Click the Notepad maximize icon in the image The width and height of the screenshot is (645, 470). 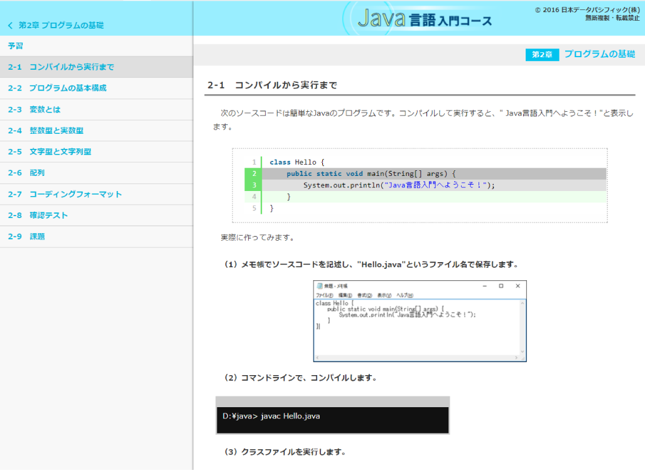[x=501, y=286]
